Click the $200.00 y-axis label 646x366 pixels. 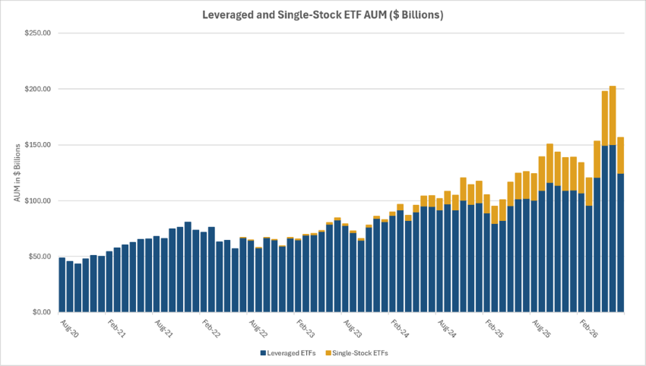pos(37,89)
